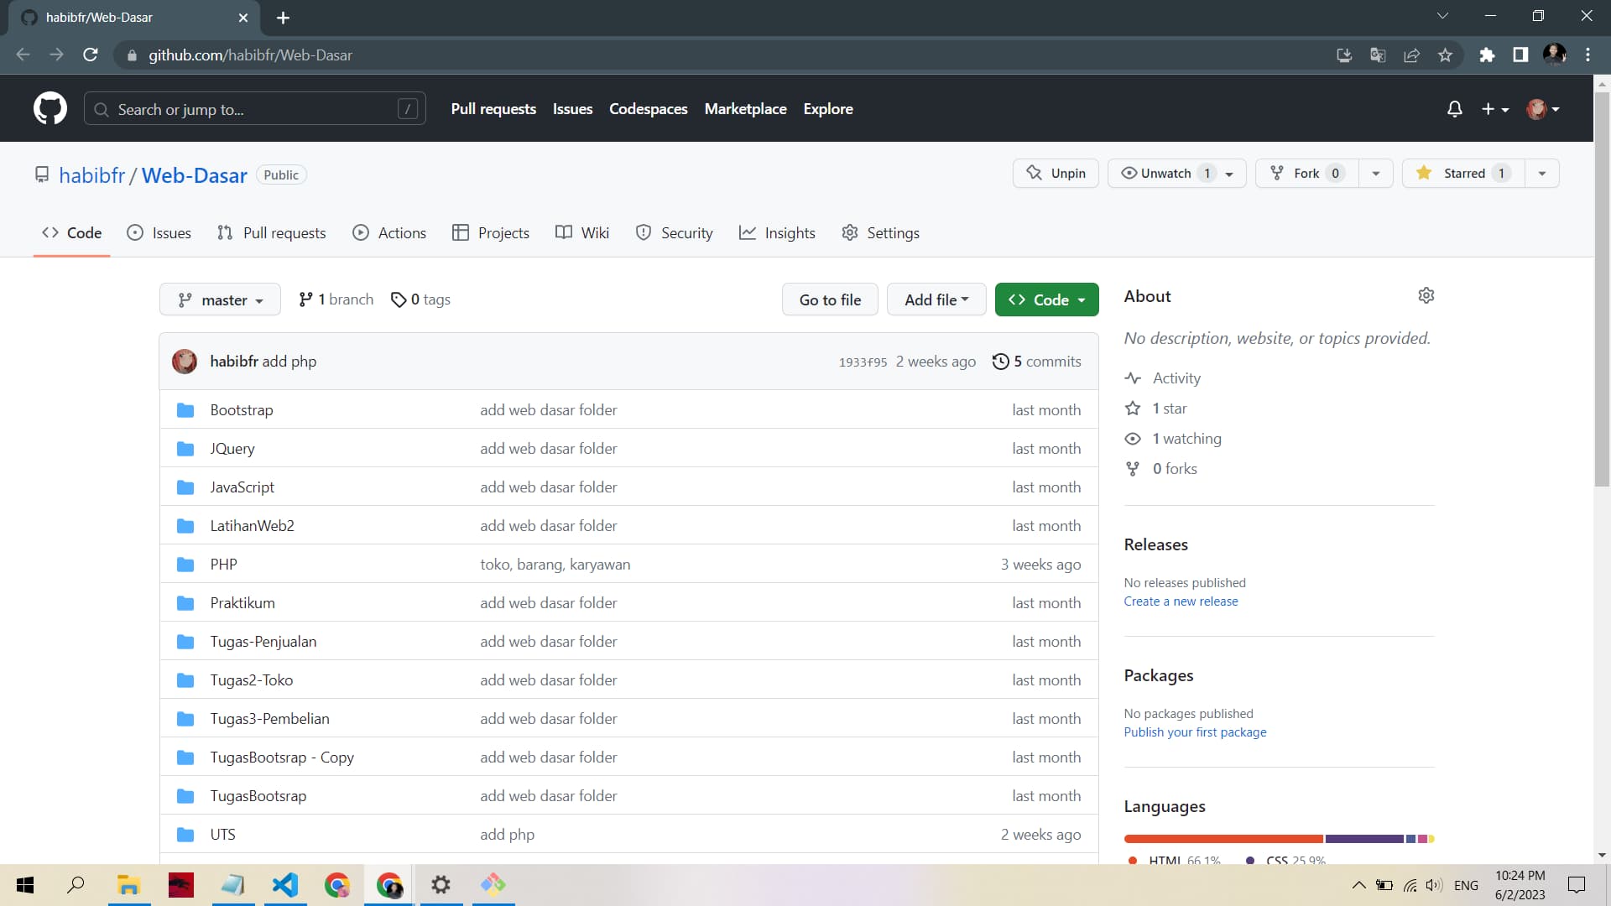Toggle the Starred button
The height and width of the screenshot is (906, 1611).
click(x=1463, y=174)
